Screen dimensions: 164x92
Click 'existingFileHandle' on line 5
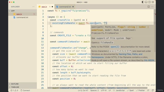(x=64, y=23)
